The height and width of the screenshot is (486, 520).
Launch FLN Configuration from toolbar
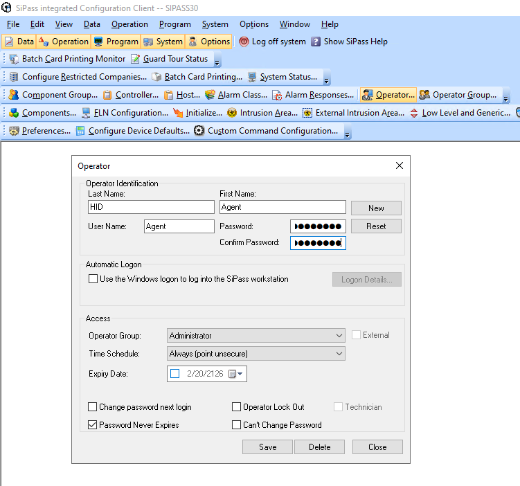(x=86, y=113)
